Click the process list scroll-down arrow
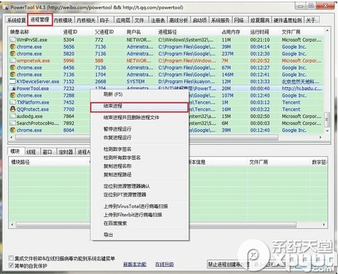Screen dimensions: 338x274 click(327, 131)
